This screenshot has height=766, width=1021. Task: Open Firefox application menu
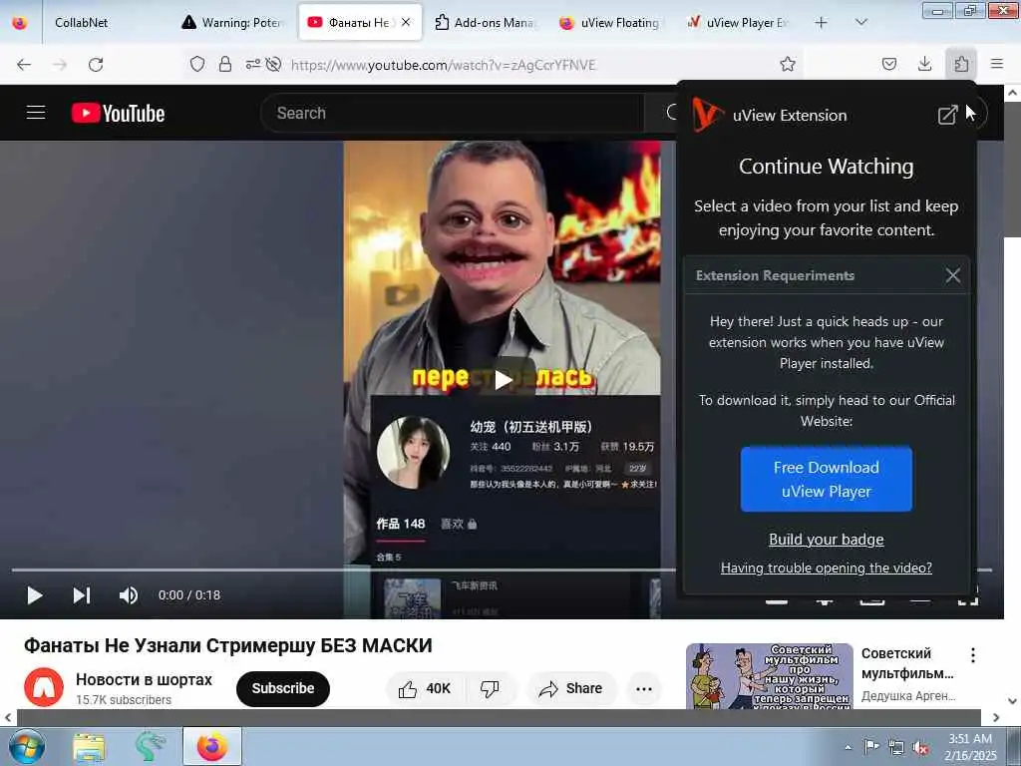pos(996,64)
